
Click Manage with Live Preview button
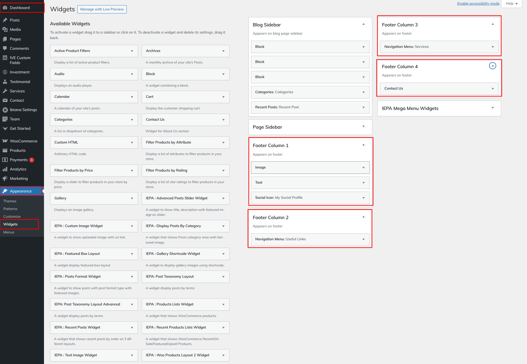102,9
